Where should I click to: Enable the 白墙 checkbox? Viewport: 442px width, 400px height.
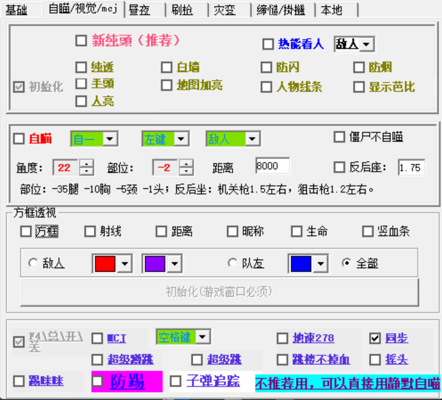pyautogui.click(x=167, y=67)
